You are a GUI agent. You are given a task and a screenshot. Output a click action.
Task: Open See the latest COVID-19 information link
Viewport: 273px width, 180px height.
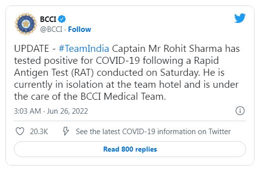tap(153, 132)
